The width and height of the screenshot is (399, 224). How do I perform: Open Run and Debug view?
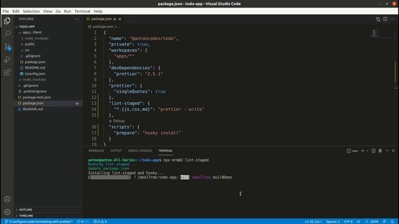point(7,60)
